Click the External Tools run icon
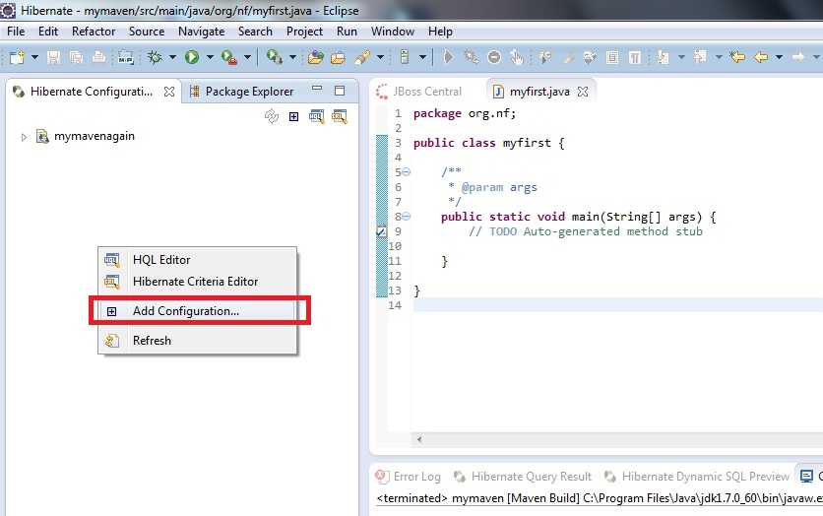The width and height of the screenshot is (823, 516). coord(274,57)
